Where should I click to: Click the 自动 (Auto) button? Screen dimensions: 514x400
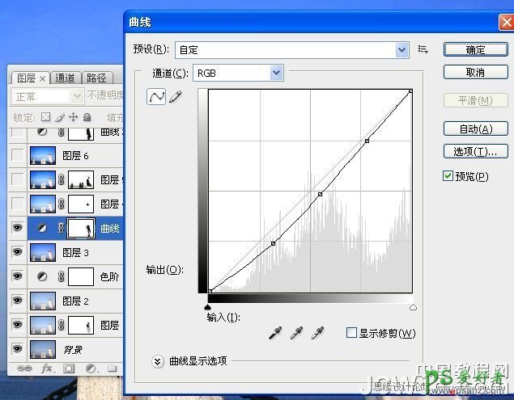coord(475,128)
